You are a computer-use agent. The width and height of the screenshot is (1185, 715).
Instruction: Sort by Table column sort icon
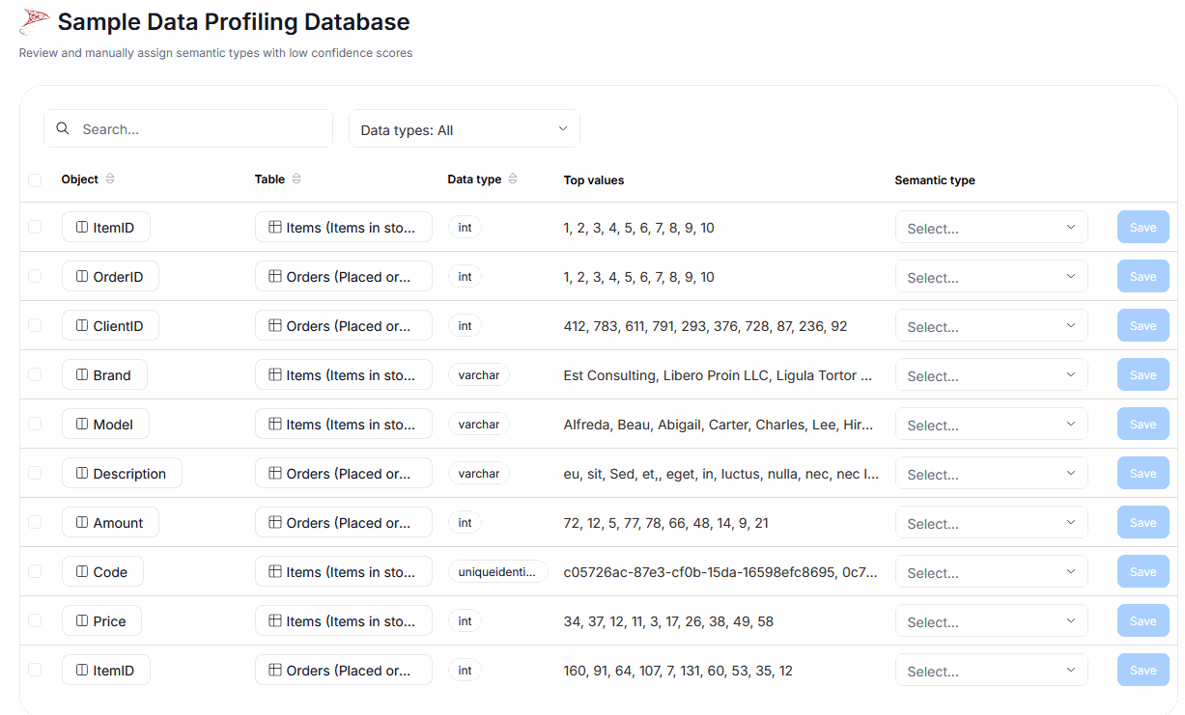tap(296, 179)
